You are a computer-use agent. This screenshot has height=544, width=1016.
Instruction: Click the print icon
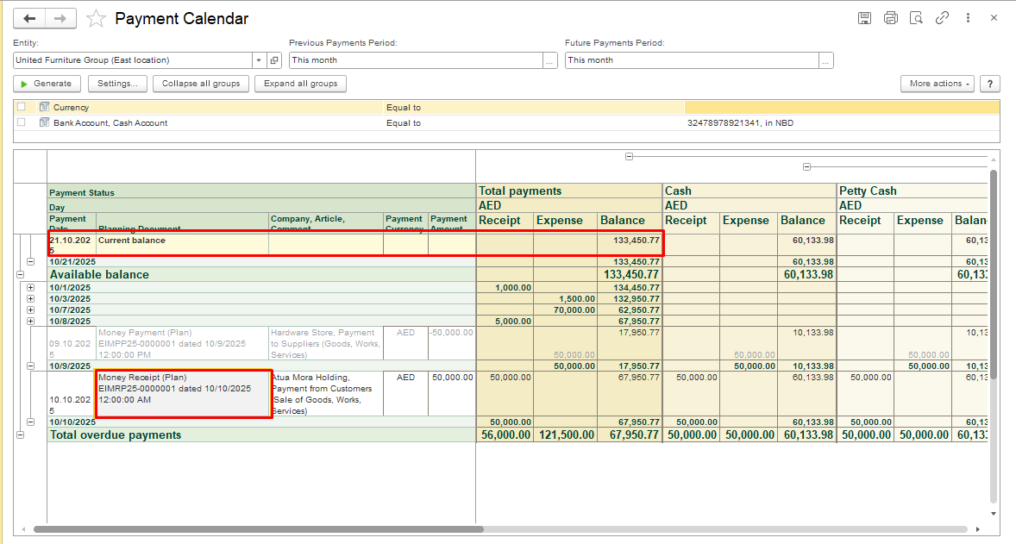890,18
